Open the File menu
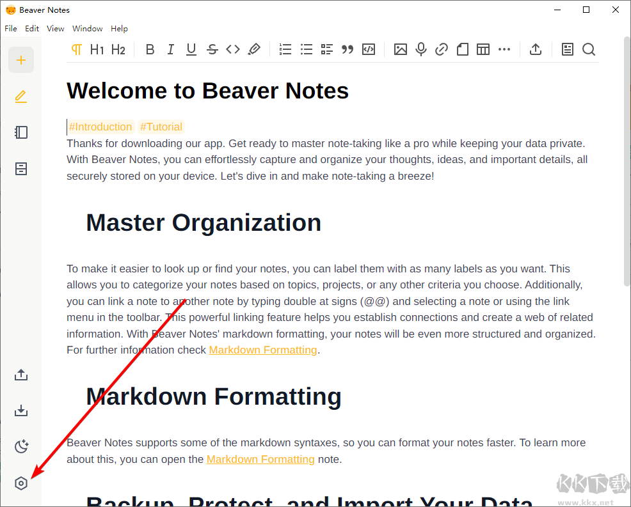The width and height of the screenshot is (631, 507). click(x=10, y=28)
